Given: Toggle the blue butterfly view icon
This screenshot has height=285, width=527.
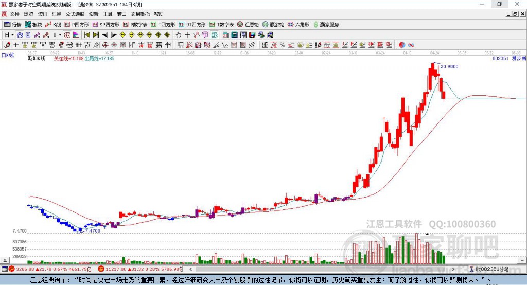Looking at the screenshot, I should coord(20,35).
